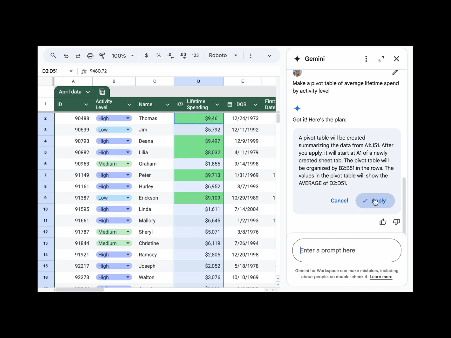Click the search magnifier icon in toolbar

point(53,55)
